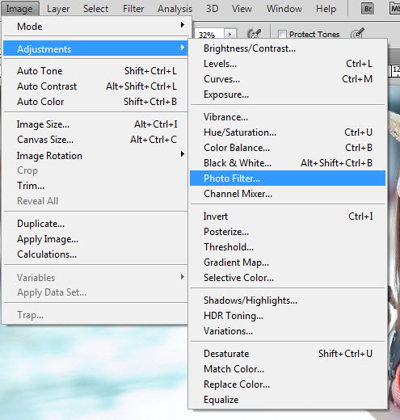Expand the Variables submenu

pos(95,277)
